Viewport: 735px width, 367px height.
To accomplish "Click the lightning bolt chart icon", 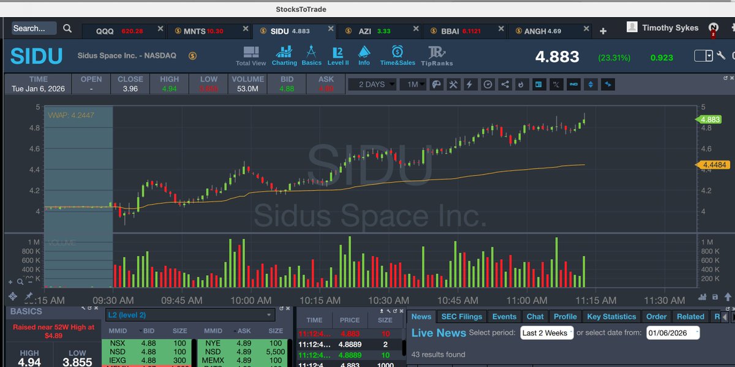I will click(x=471, y=84).
